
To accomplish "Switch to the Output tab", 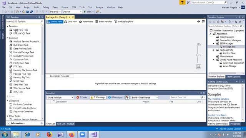I will (70, 124).
